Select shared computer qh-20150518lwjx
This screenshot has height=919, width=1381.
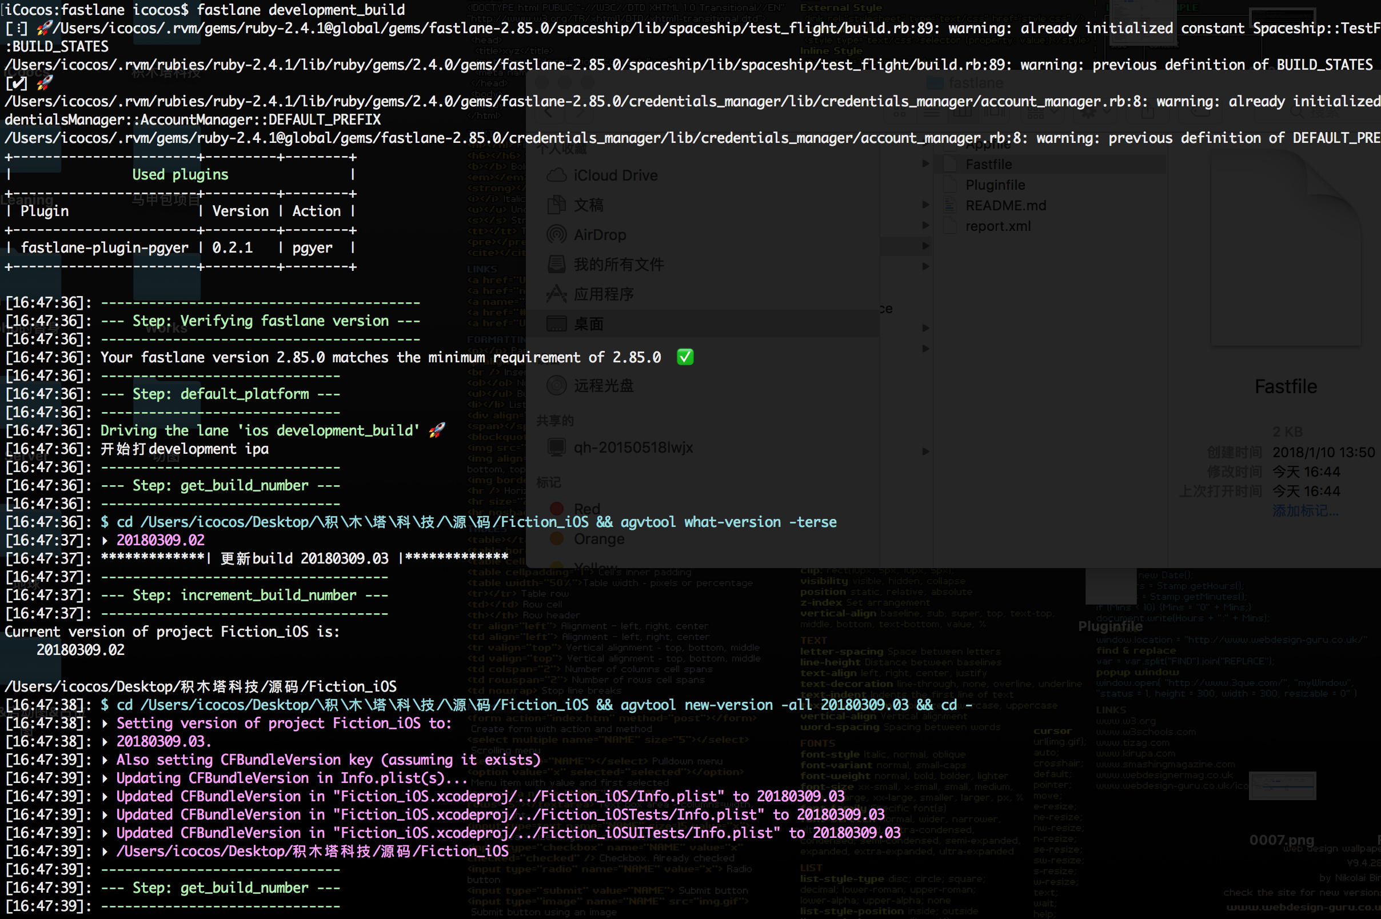click(x=632, y=447)
